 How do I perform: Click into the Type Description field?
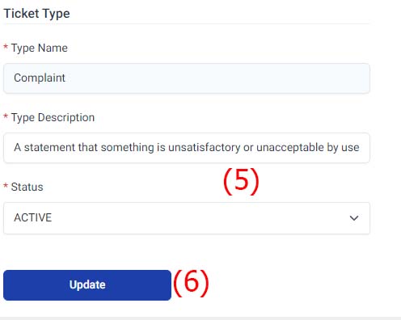coord(187,148)
